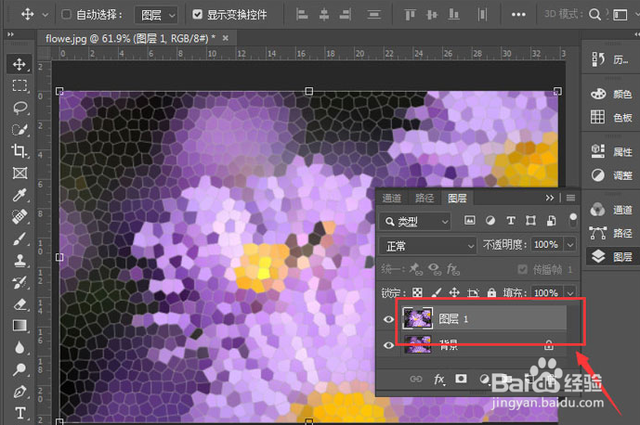640x425 pixels.
Task: Filter layers by pixel layers icon
Action: pyautogui.click(x=470, y=221)
